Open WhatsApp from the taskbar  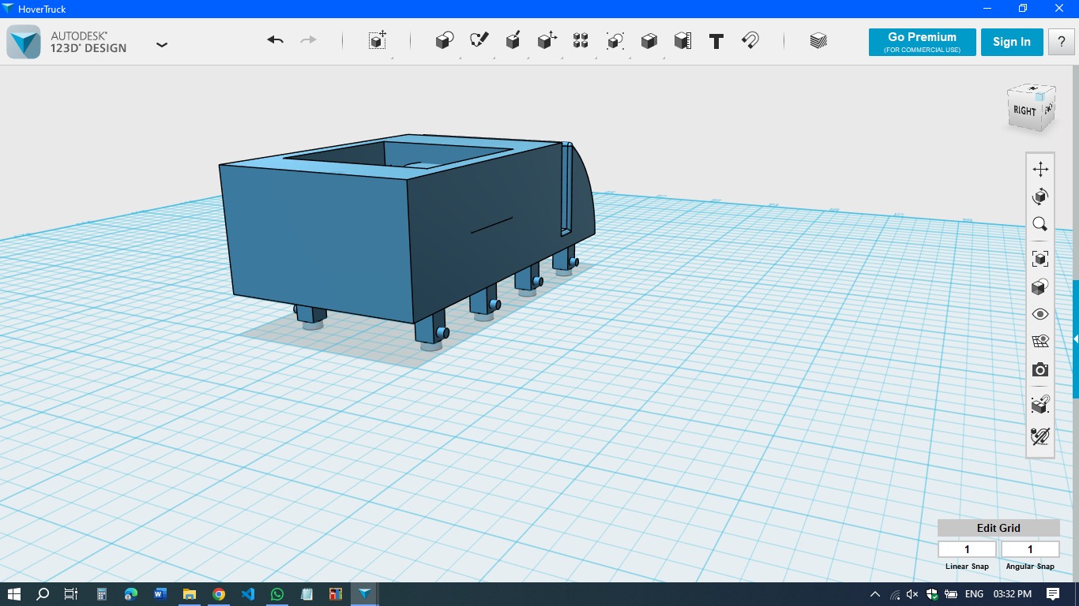[x=277, y=594]
